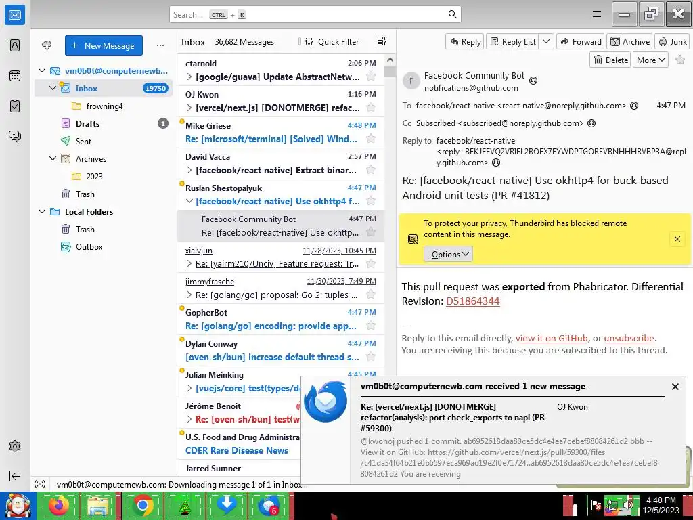Screen dimensions: 693x520
Task: Click the New Message button
Action: pos(104,45)
